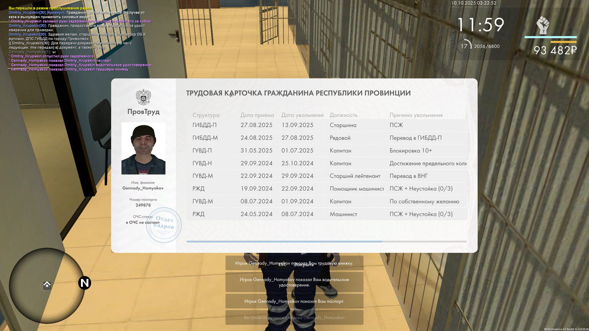589x331 pixels.
Task: Click the ГУВД-Н structure cell
Action: click(x=202, y=163)
